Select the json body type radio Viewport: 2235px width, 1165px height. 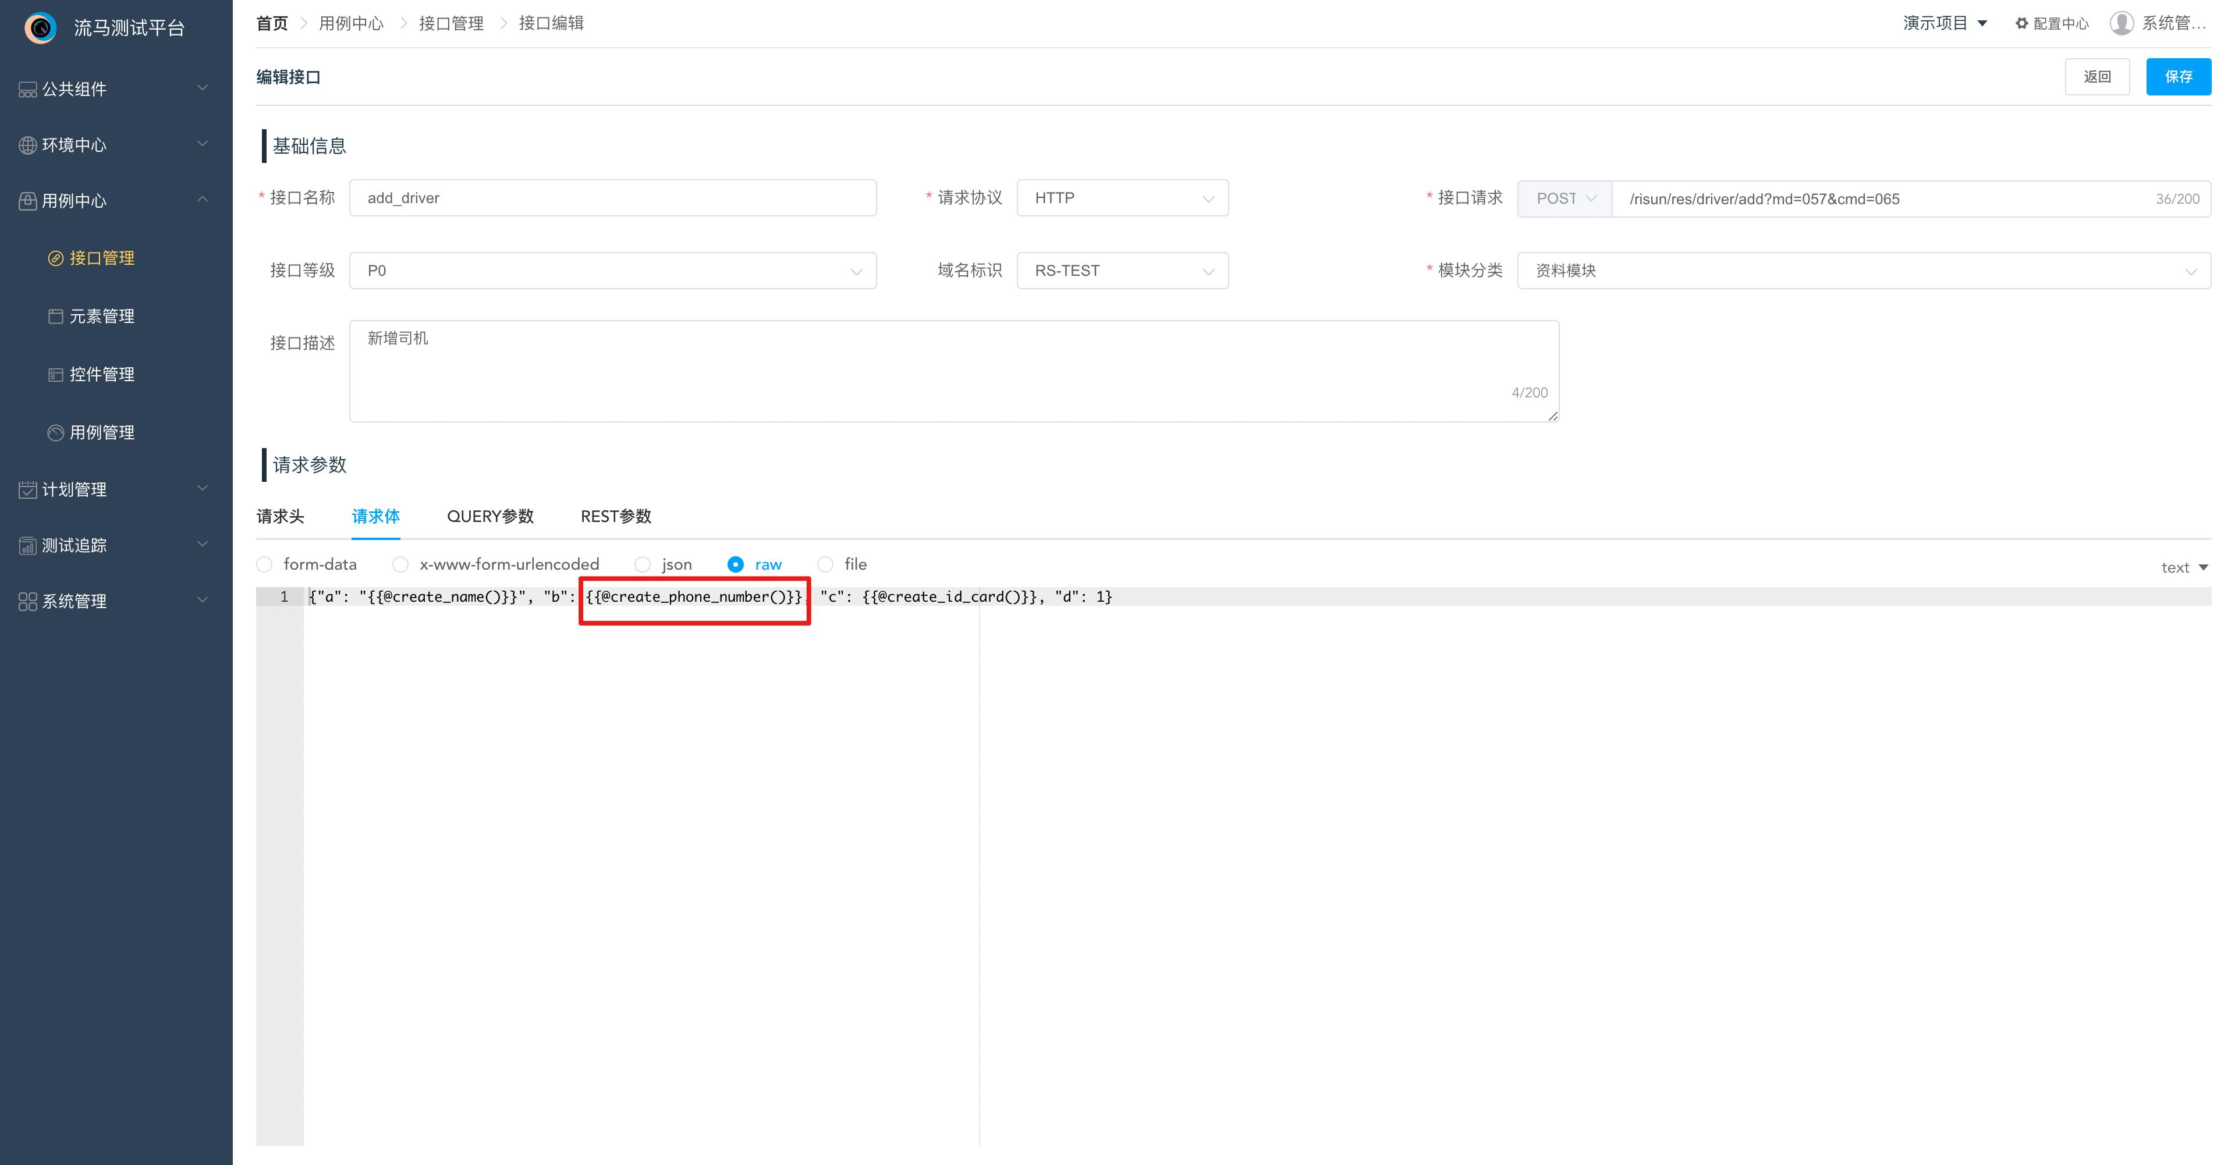coord(643,564)
